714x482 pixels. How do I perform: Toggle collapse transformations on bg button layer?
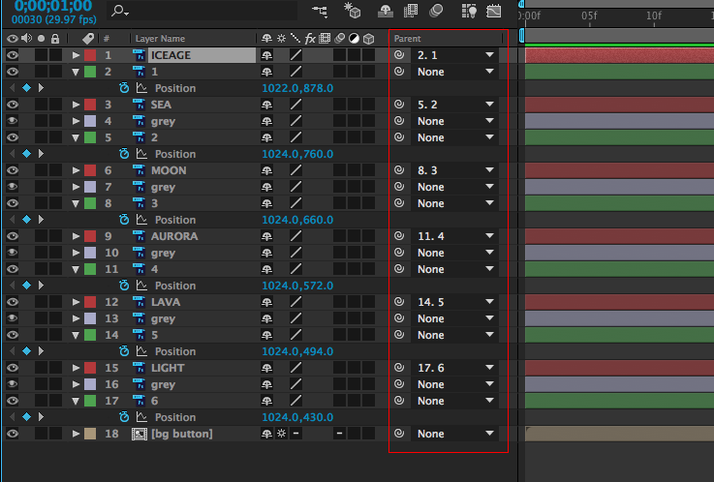[281, 434]
